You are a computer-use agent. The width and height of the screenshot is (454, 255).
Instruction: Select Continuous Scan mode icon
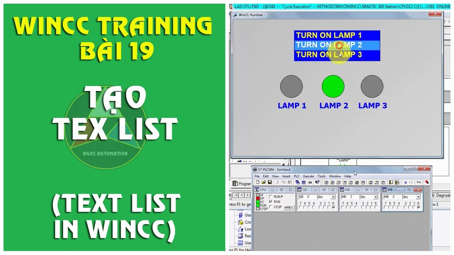click(397, 182)
